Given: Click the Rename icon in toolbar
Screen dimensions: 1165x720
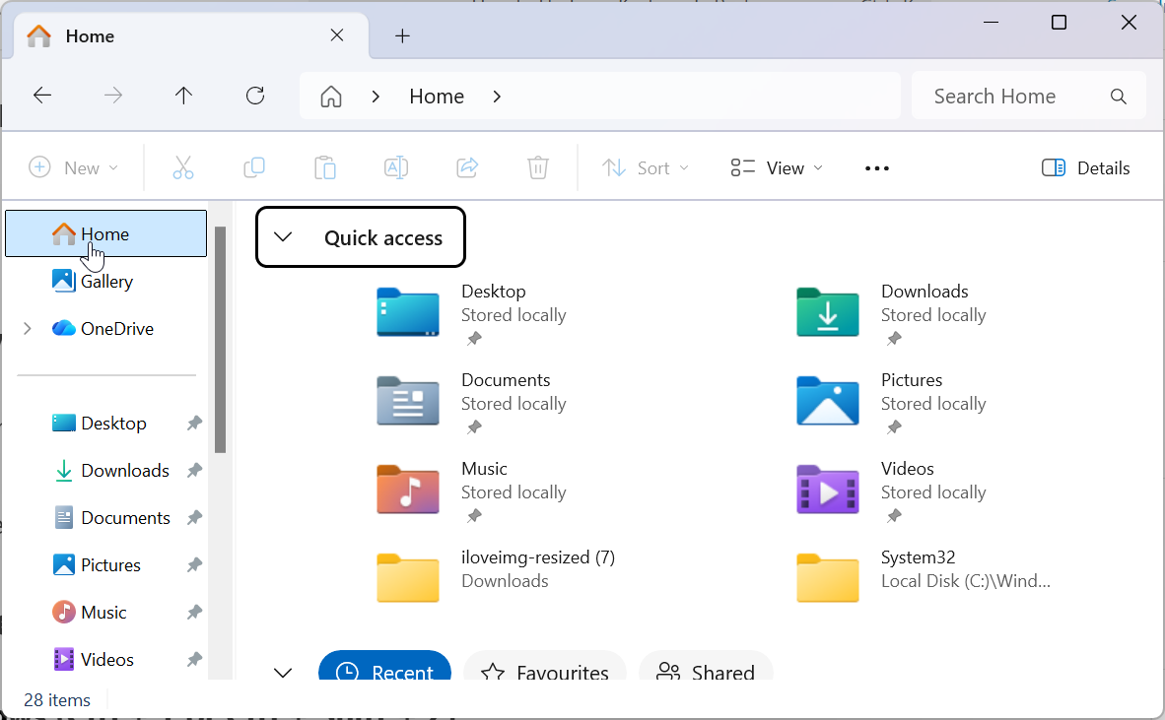Looking at the screenshot, I should coord(396,167).
